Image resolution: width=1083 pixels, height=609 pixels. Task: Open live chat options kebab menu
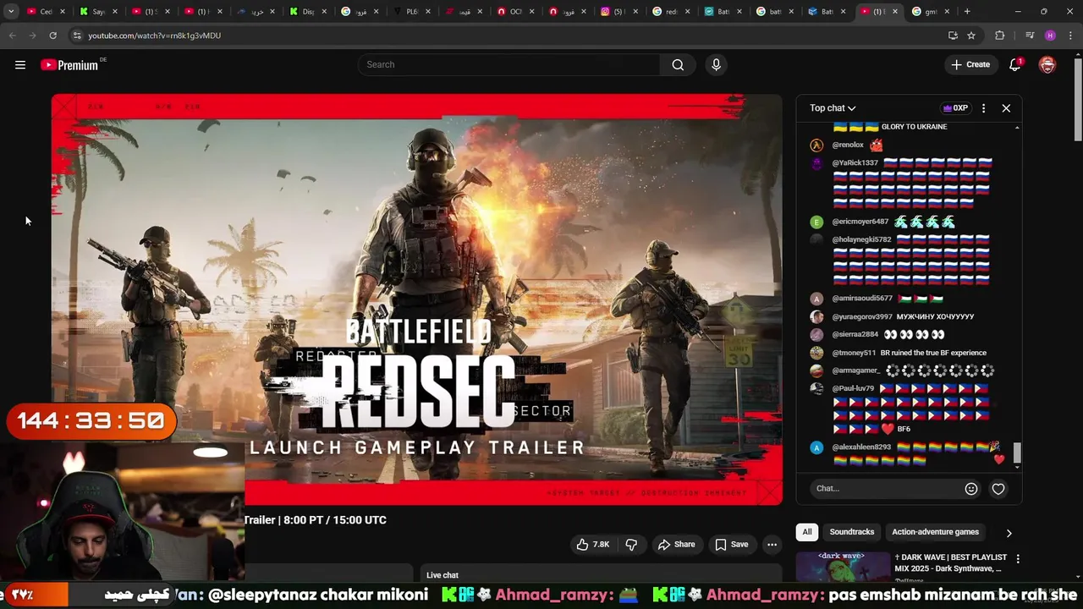click(x=983, y=108)
